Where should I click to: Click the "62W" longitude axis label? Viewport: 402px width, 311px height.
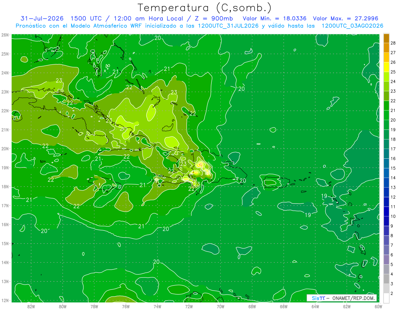coord(347,306)
